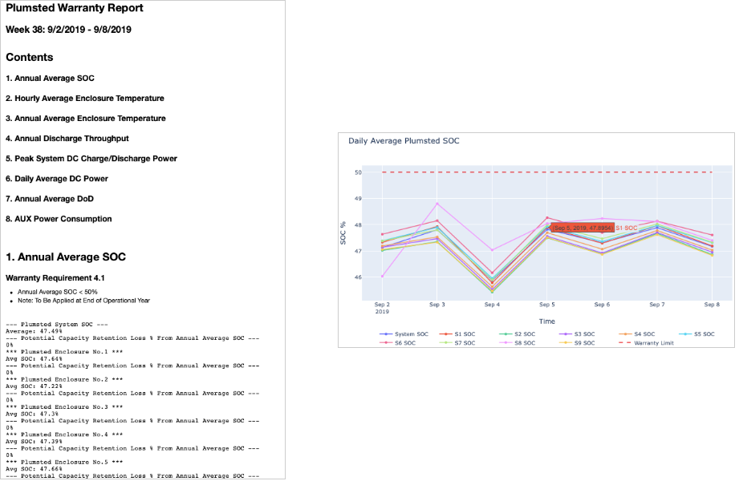This screenshot has width=739, height=481.
Task: Click the Time x-axis title
Action: point(546,321)
